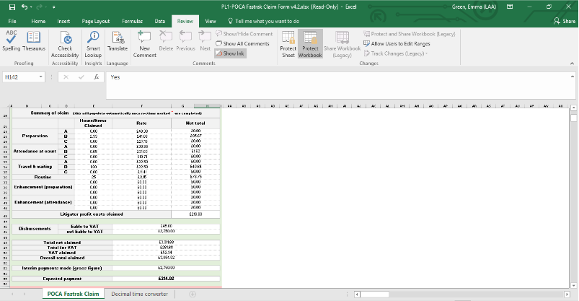Expand the Customize Quick Access Toolbar arrow
Image resolution: width=579 pixels, height=301 pixels.
(x=54, y=6)
